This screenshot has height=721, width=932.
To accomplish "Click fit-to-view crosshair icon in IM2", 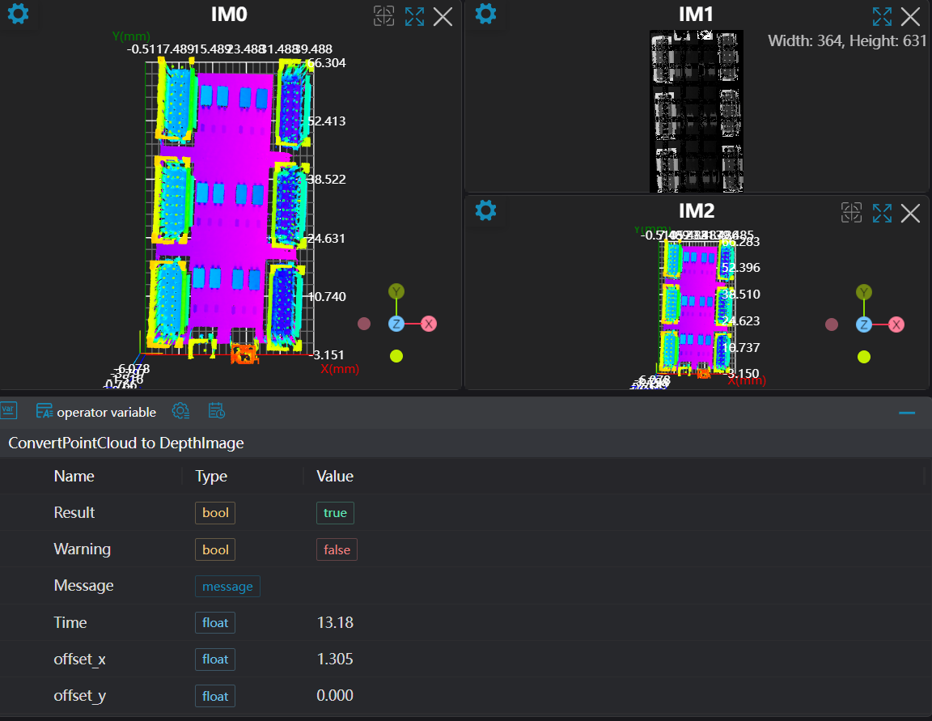I will (x=851, y=213).
